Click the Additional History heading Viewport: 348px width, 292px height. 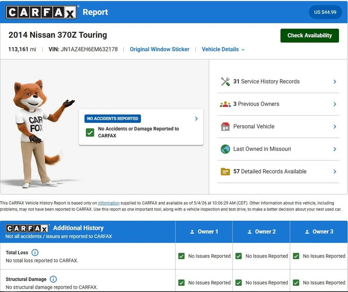pos(78,228)
